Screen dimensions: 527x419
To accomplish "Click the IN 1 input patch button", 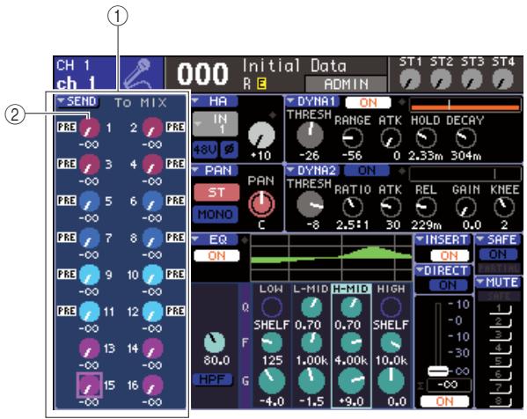I will (216, 123).
